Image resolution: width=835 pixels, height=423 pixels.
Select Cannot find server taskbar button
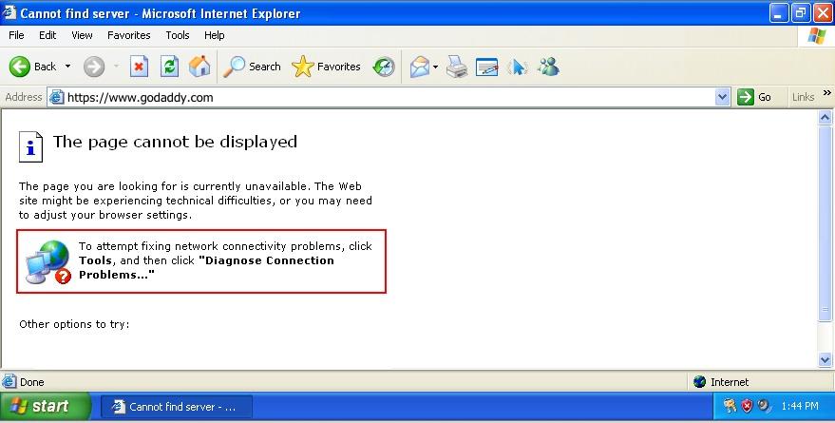pyautogui.click(x=177, y=407)
